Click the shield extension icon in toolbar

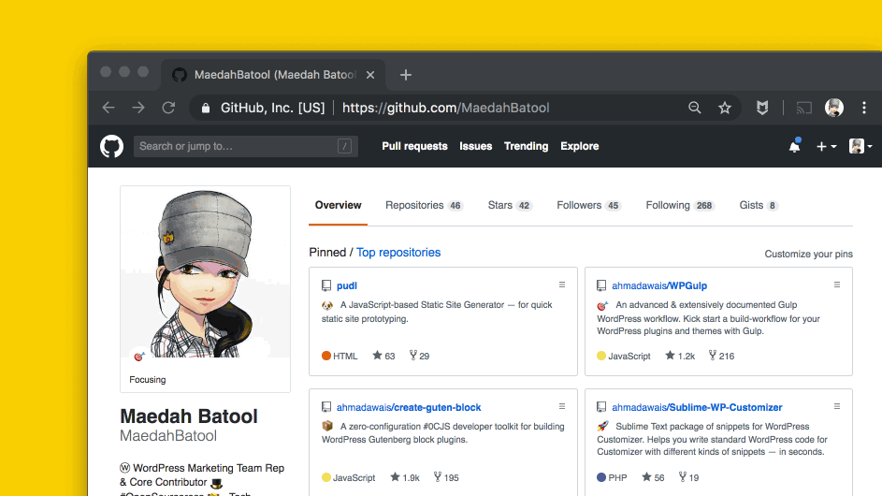[762, 108]
